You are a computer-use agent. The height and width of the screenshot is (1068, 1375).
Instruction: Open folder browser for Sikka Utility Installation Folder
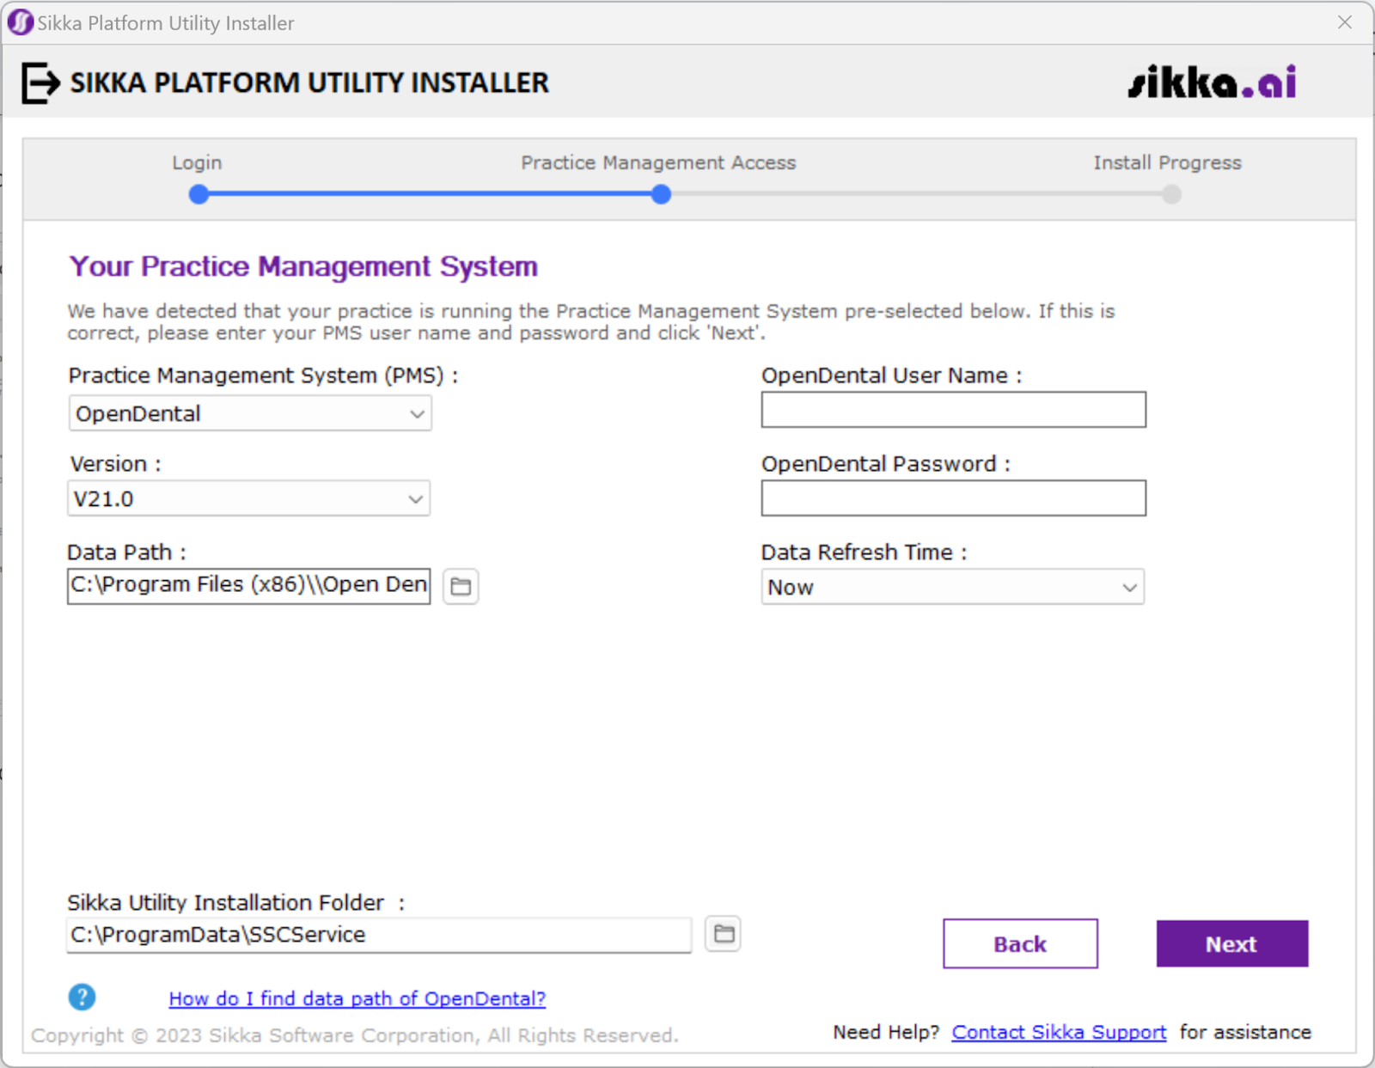724,934
